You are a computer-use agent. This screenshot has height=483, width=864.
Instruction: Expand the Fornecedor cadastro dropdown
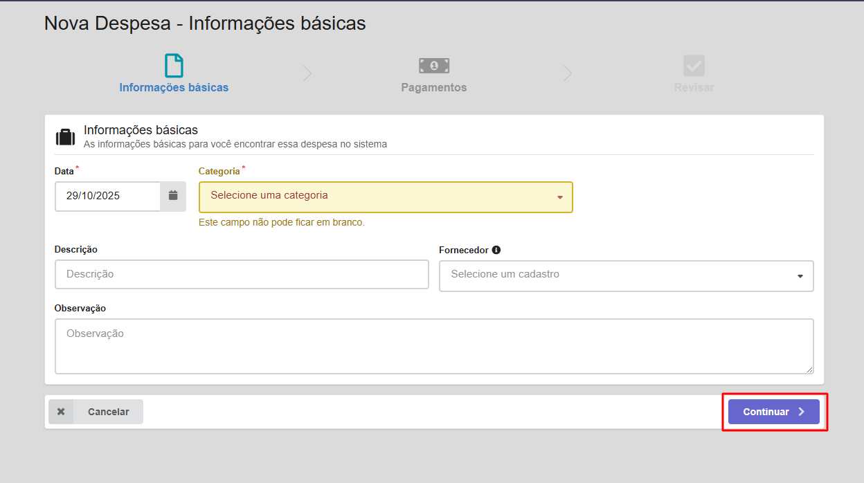626,275
